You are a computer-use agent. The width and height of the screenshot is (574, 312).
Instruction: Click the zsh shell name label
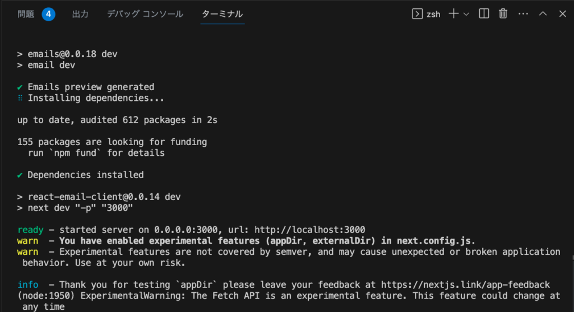click(x=433, y=14)
